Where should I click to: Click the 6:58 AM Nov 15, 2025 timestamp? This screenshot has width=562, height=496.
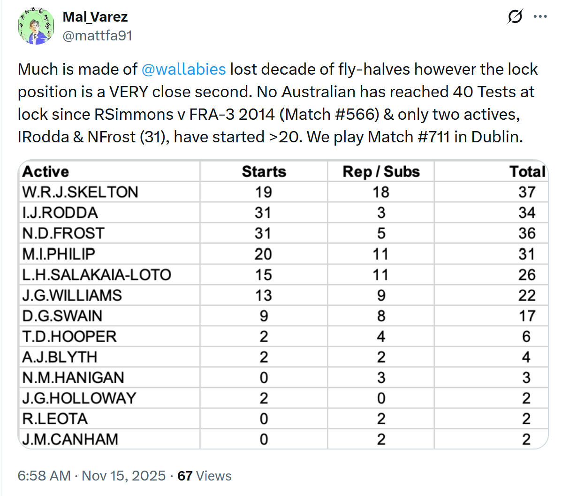pyautogui.click(x=91, y=476)
